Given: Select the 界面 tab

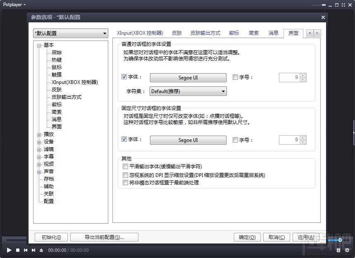Looking at the screenshot, I should click(x=293, y=33).
